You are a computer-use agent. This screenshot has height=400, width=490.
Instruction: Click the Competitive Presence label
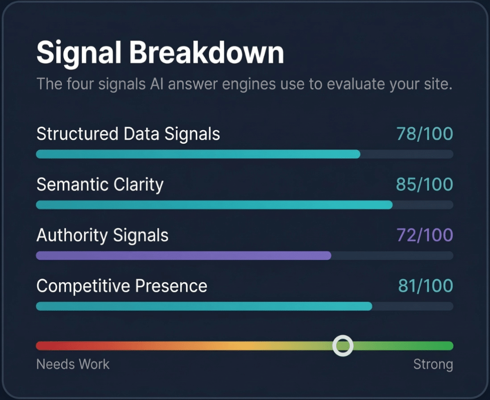click(x=122, y=285)
